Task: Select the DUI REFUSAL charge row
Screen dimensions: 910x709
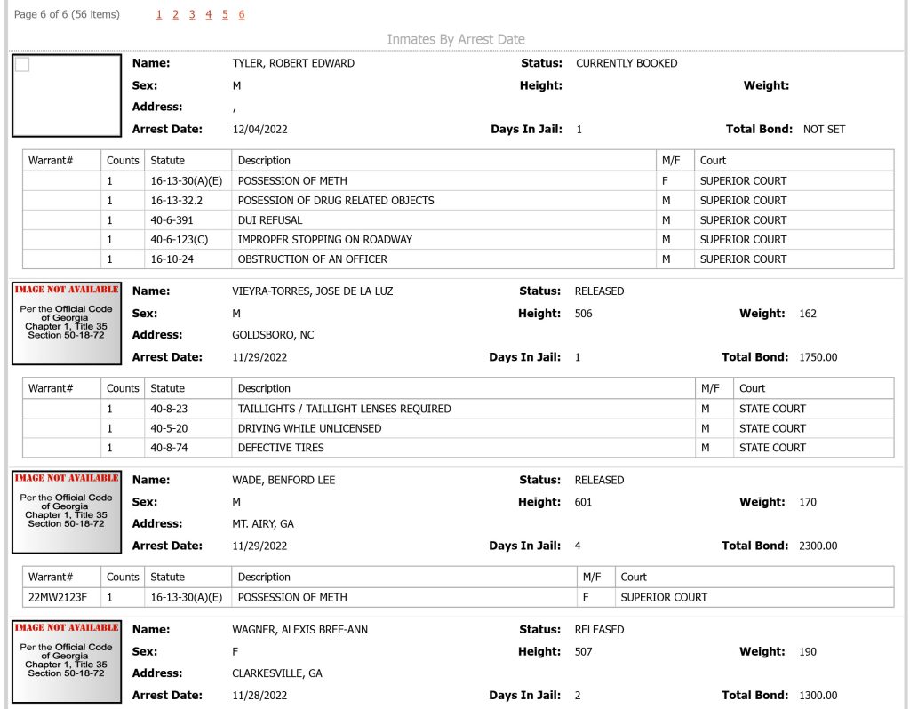Action: coord(459,220)
